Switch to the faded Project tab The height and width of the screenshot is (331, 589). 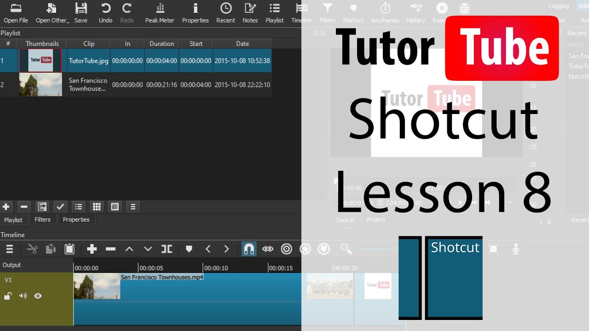(376, 220)
